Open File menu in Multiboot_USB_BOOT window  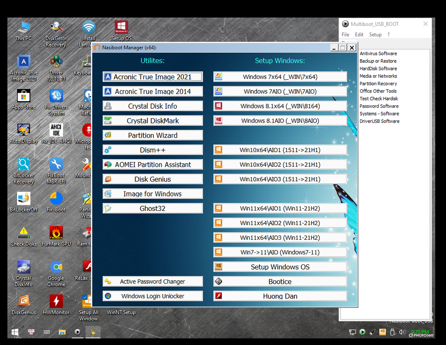coord(345,34)
